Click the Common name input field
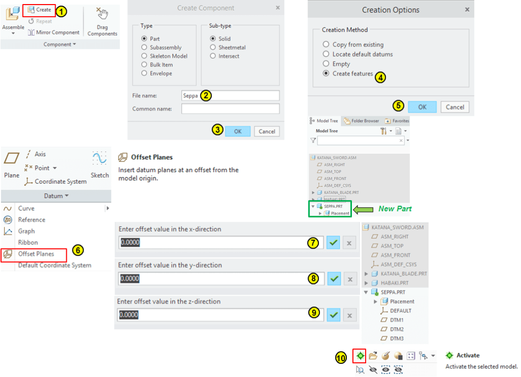The width and height of the screenshot is (521, 377). point(230,109)
